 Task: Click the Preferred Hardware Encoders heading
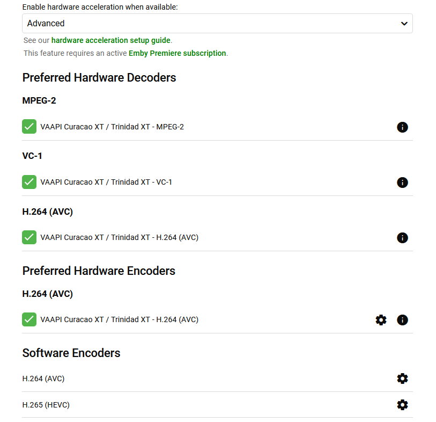pyautogui.click(x=99, y=271)
